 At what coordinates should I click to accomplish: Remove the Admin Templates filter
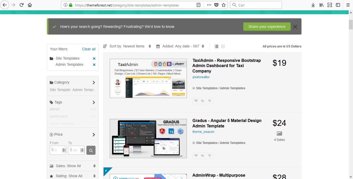pyautogui.click(x=94, y=65)
